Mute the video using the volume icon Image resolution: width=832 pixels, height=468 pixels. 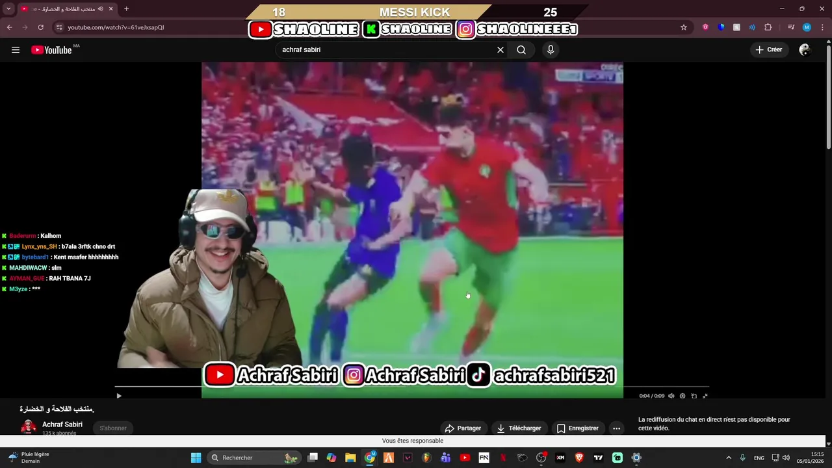pos(671,396)
